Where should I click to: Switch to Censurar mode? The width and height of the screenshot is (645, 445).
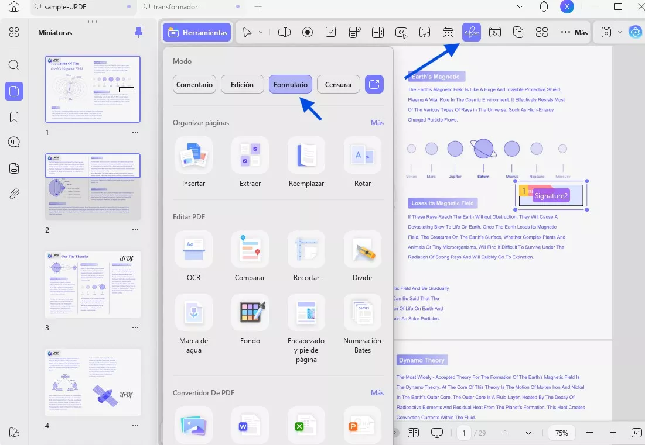[x=339, y=85]
